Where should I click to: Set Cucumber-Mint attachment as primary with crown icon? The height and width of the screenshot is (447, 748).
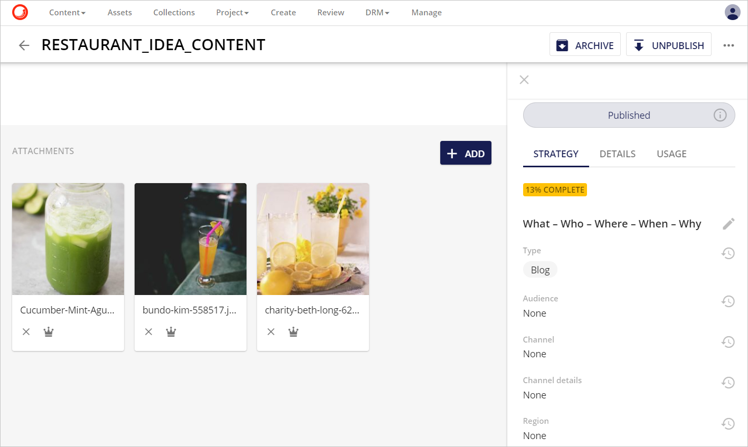pyautogui.click(x=48, y=331)
